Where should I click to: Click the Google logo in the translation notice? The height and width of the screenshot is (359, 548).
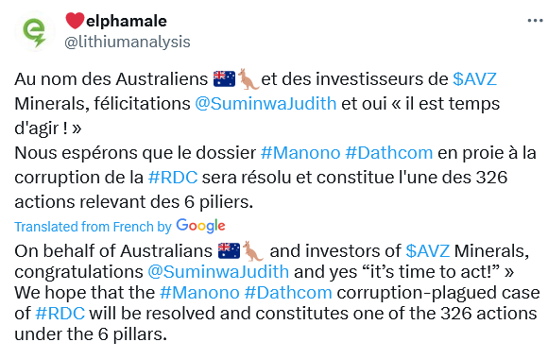click(200, 226)
